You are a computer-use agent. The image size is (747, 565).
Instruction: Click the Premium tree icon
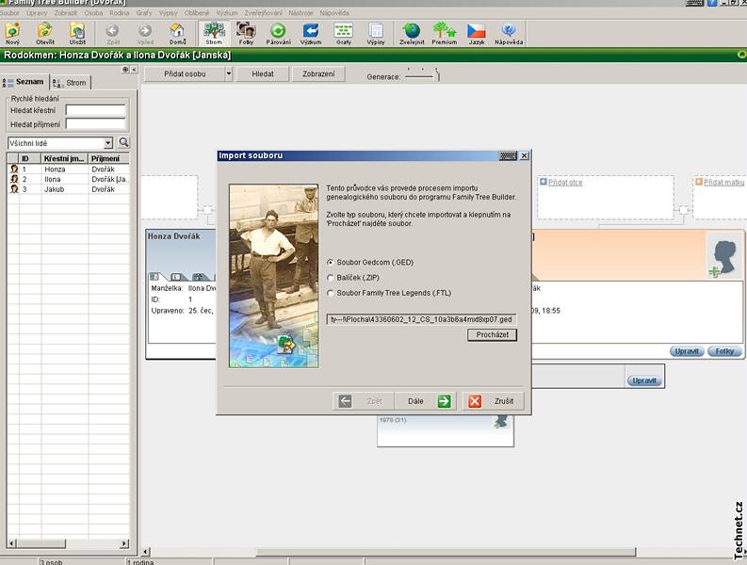point(444,32)
